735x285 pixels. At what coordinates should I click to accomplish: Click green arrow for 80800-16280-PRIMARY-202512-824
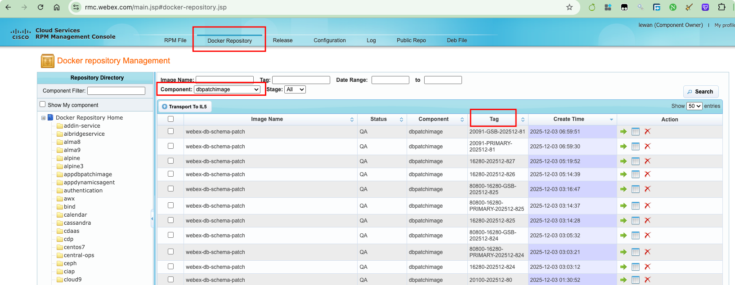[x=623, y=252]
